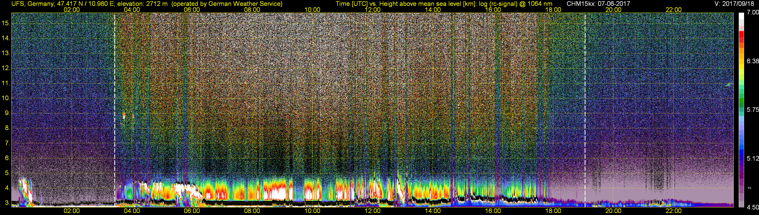Click the '04:00' label on the top time axis
The image size is (759, 215).
pyautogui.click(x=132, y=10)
